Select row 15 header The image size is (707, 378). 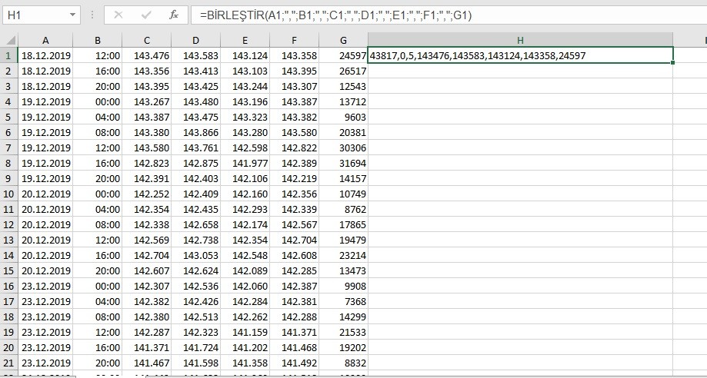(x=9, y=270)
